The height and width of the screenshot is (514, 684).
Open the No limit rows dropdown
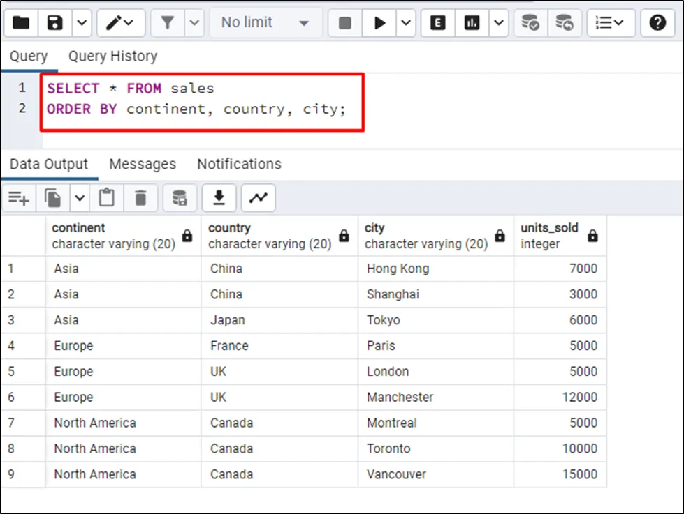[x=265, y=23]
